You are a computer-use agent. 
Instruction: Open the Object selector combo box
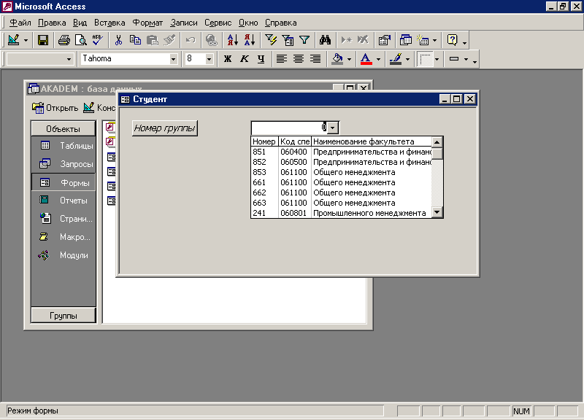click(x=39, y=59)
